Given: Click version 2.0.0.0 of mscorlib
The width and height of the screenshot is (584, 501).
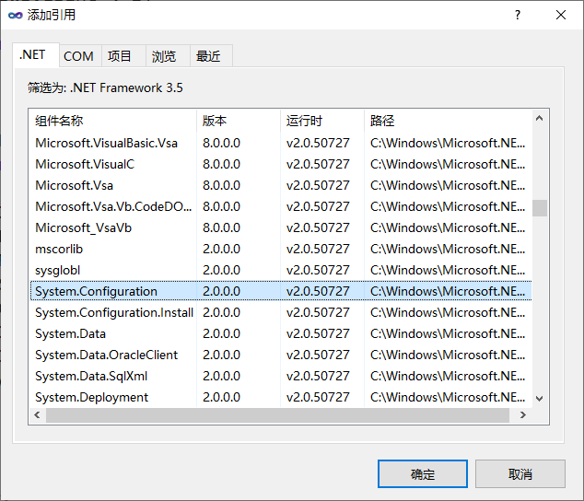Looking at the screenshot, I should click(x=221, y=250).
